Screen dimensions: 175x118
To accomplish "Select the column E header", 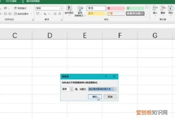I will coord(85,36).
